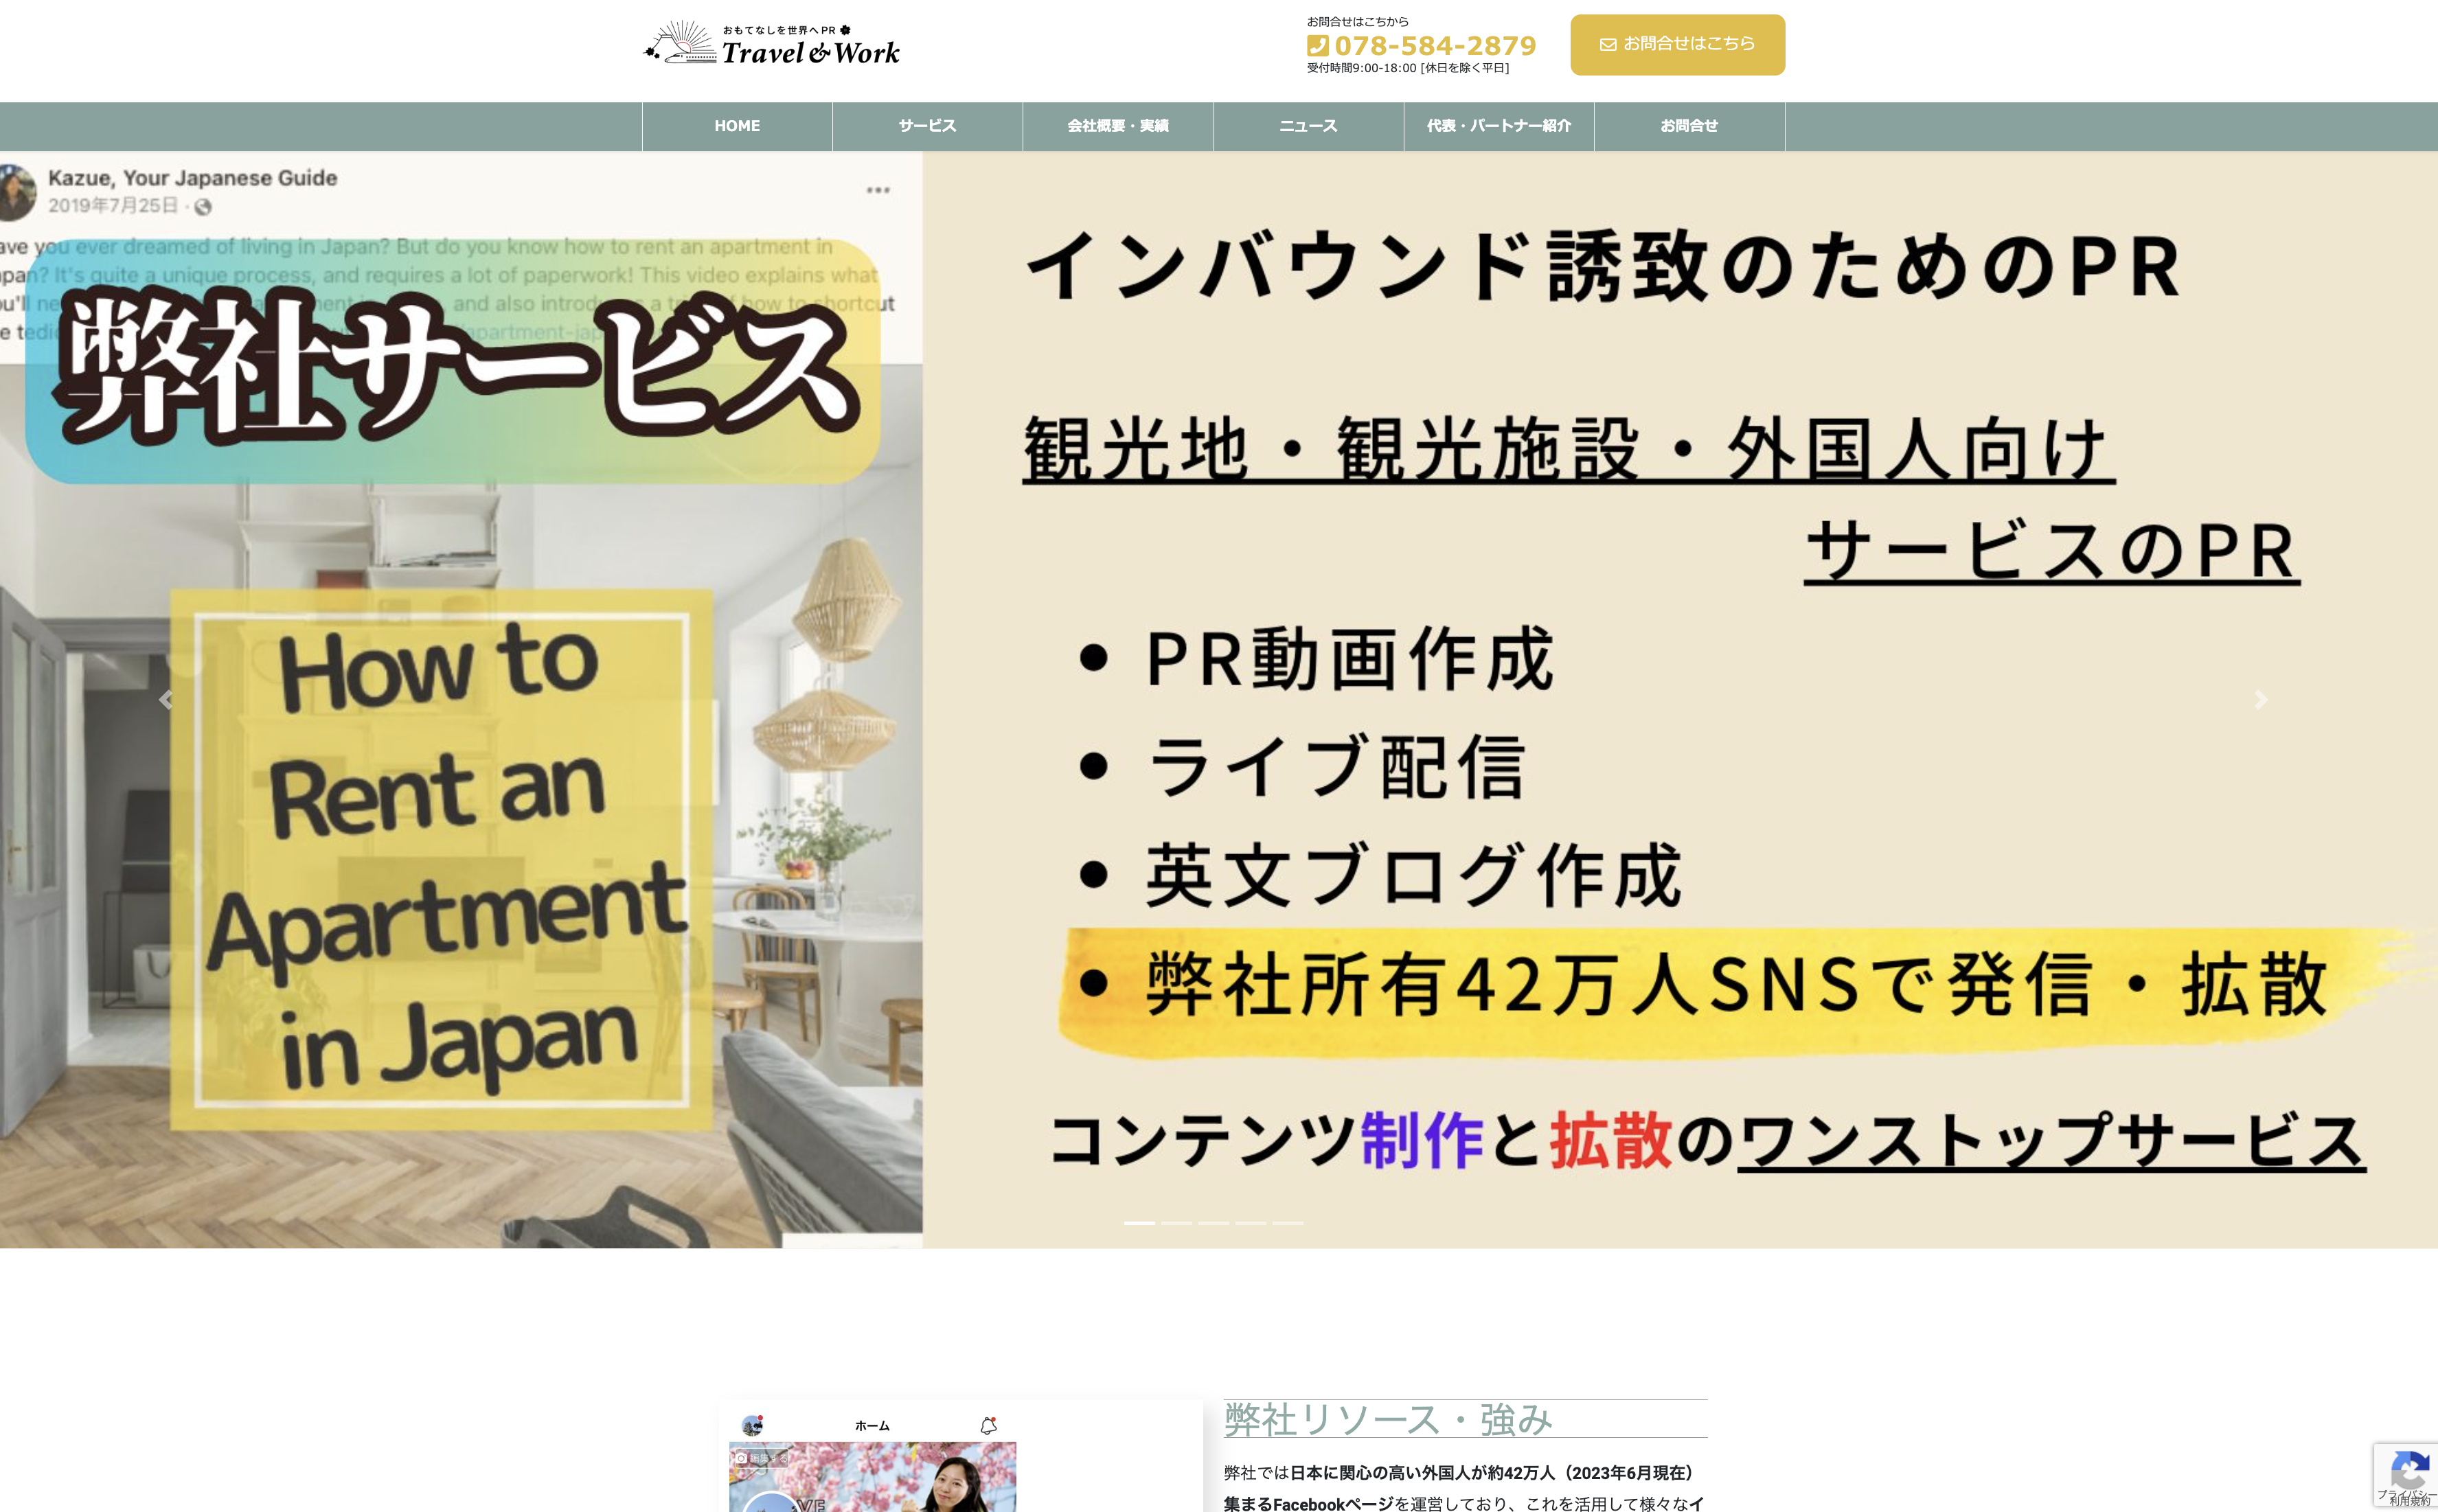This screenshot has height=1512, width=2438.
Task: Open the サービス navigation item
Action: point(927,126)
